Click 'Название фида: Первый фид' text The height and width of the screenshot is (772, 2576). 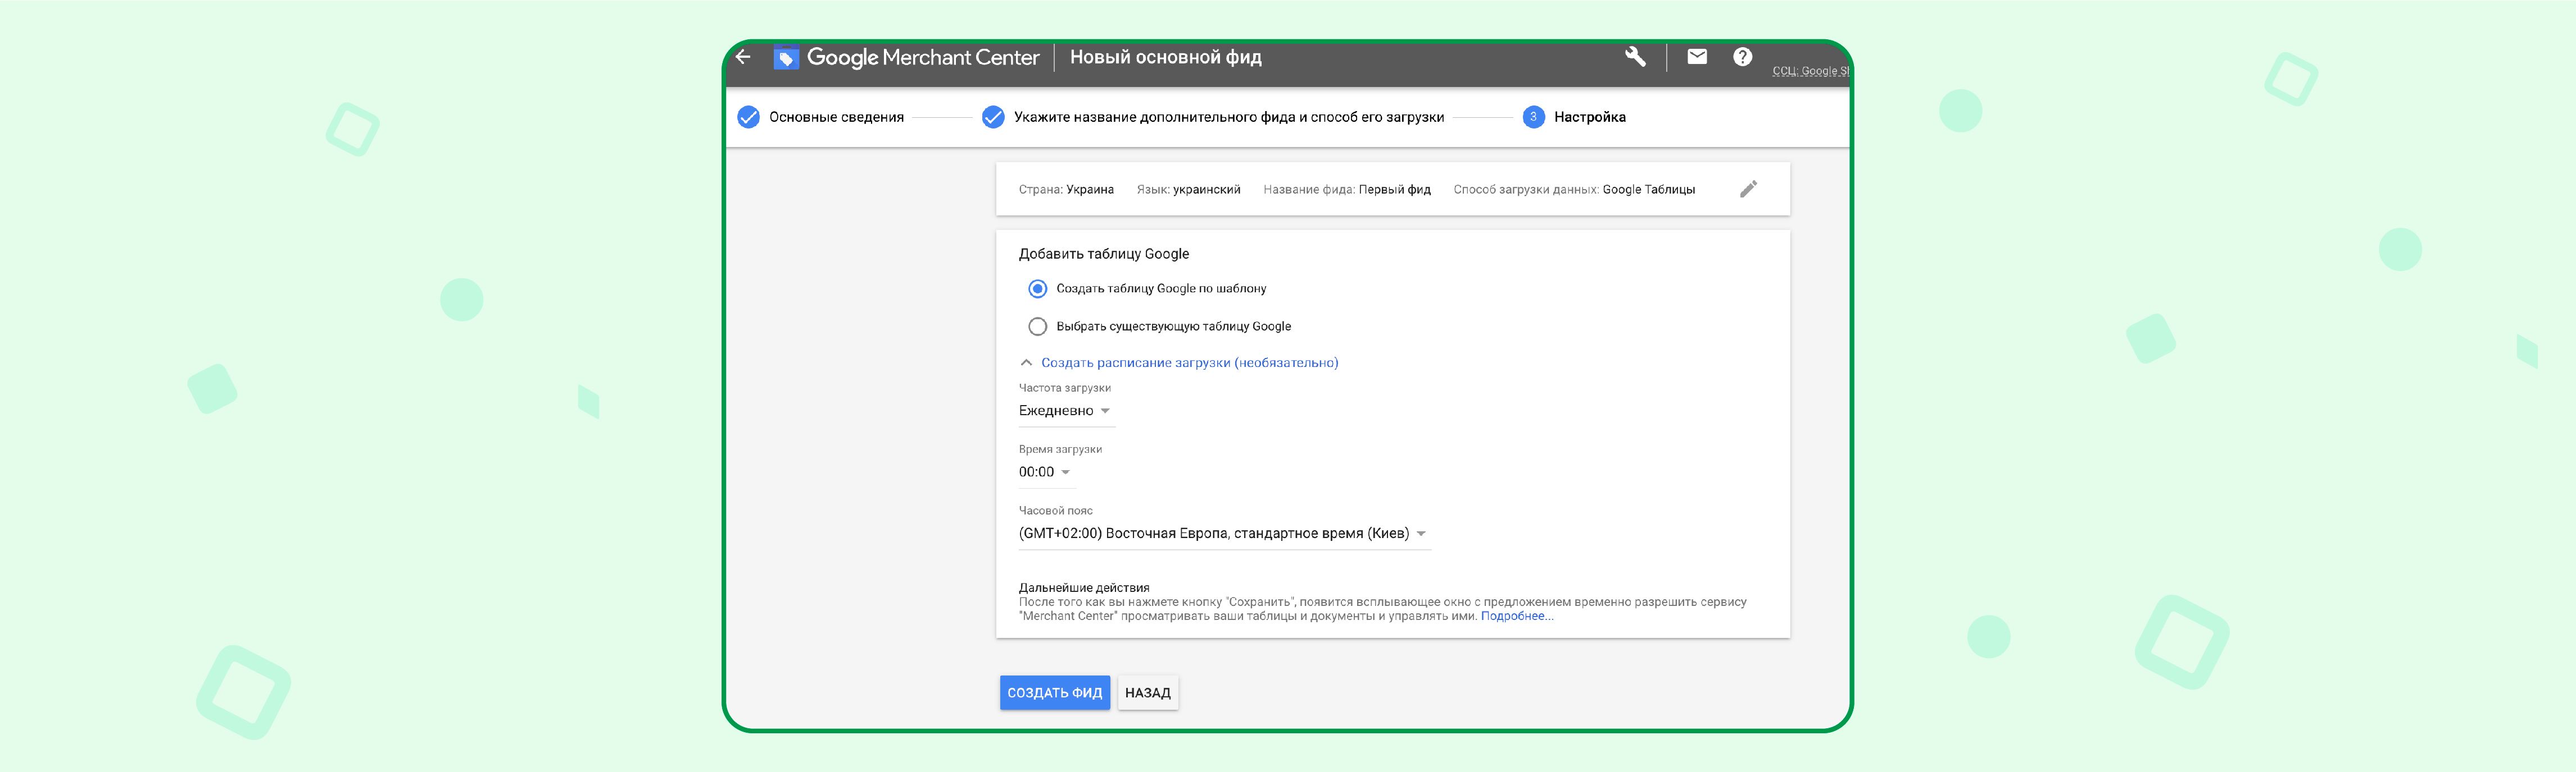point(1347,190)
